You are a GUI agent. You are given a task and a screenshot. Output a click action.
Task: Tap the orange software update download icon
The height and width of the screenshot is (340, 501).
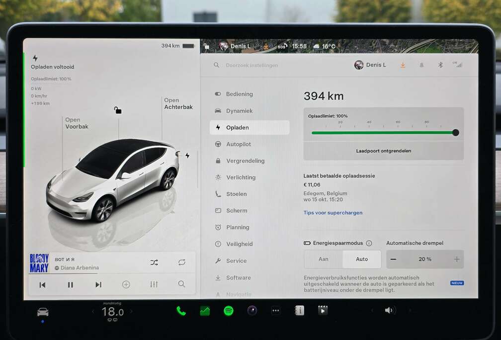pyautogui.click(x=403, y=65)
